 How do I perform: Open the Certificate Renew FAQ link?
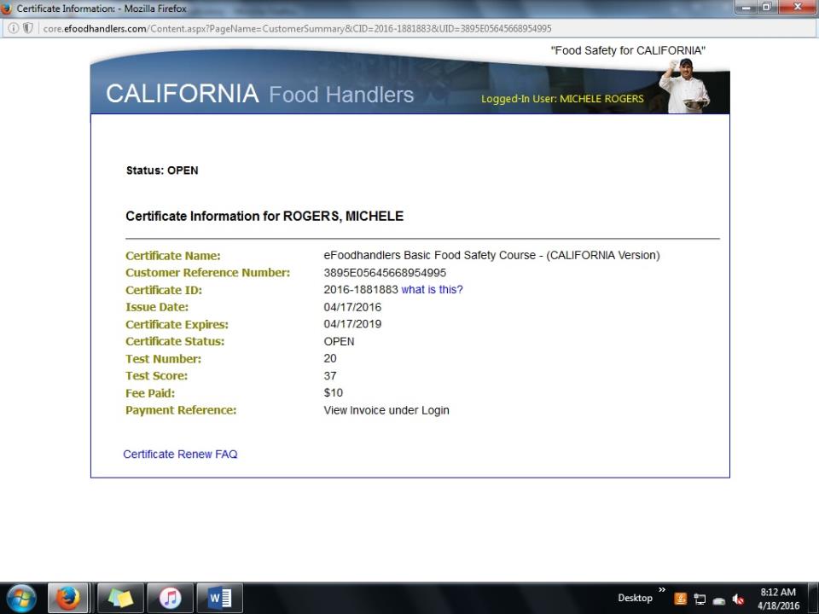[x=180, y=455]
